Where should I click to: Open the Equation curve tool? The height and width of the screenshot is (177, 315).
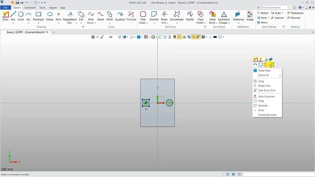pyautogui.click(x=120, y=16)
